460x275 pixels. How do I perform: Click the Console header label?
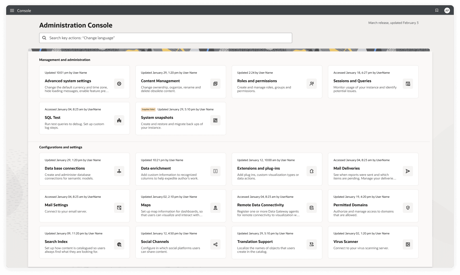[24, 11]
